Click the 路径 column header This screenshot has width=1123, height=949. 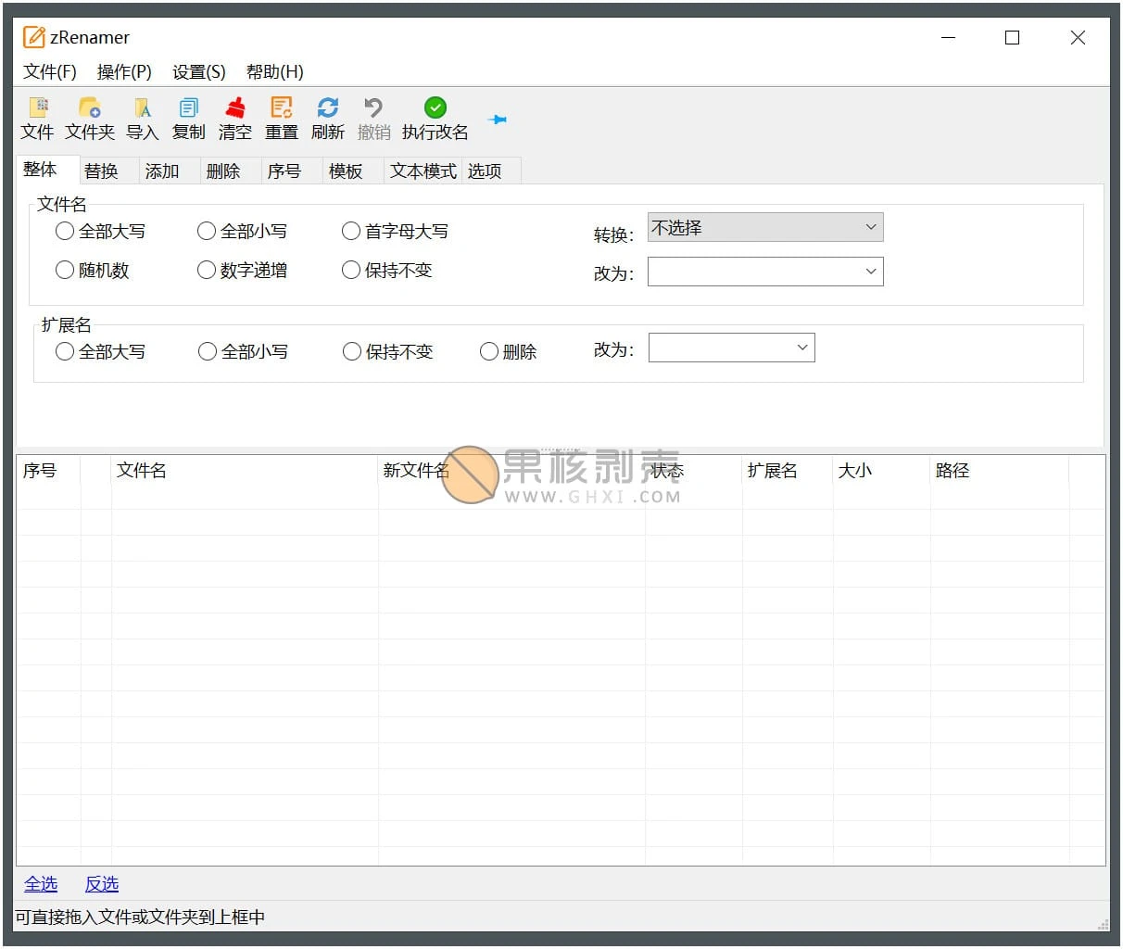point(1000,471)
